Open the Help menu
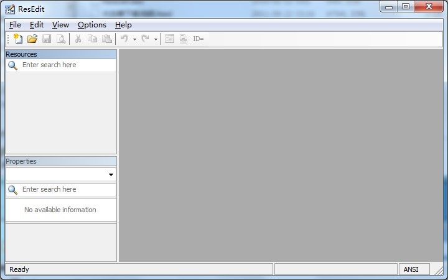 123,25
